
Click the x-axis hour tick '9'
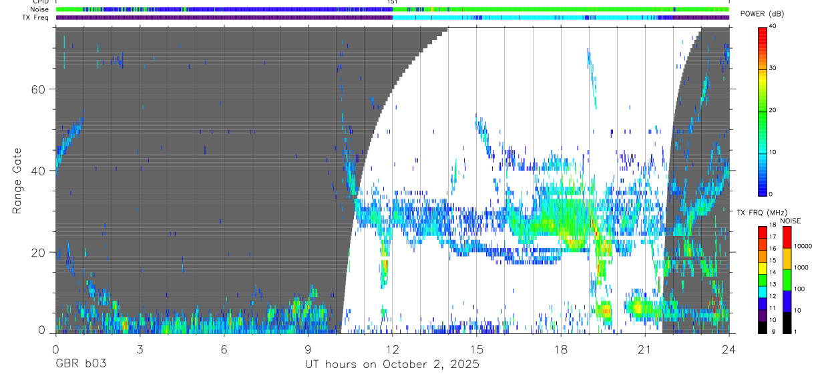[308, 349]
